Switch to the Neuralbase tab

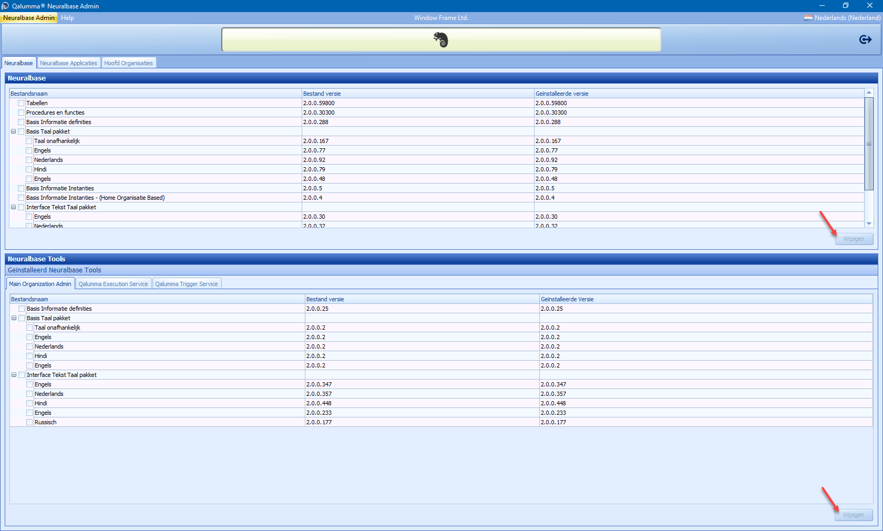pos(19,63)
